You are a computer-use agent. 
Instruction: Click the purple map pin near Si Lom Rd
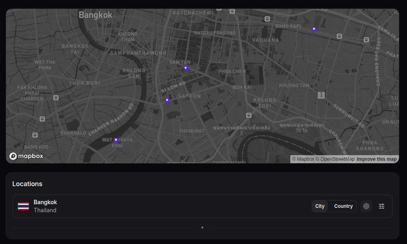point(167,100)
